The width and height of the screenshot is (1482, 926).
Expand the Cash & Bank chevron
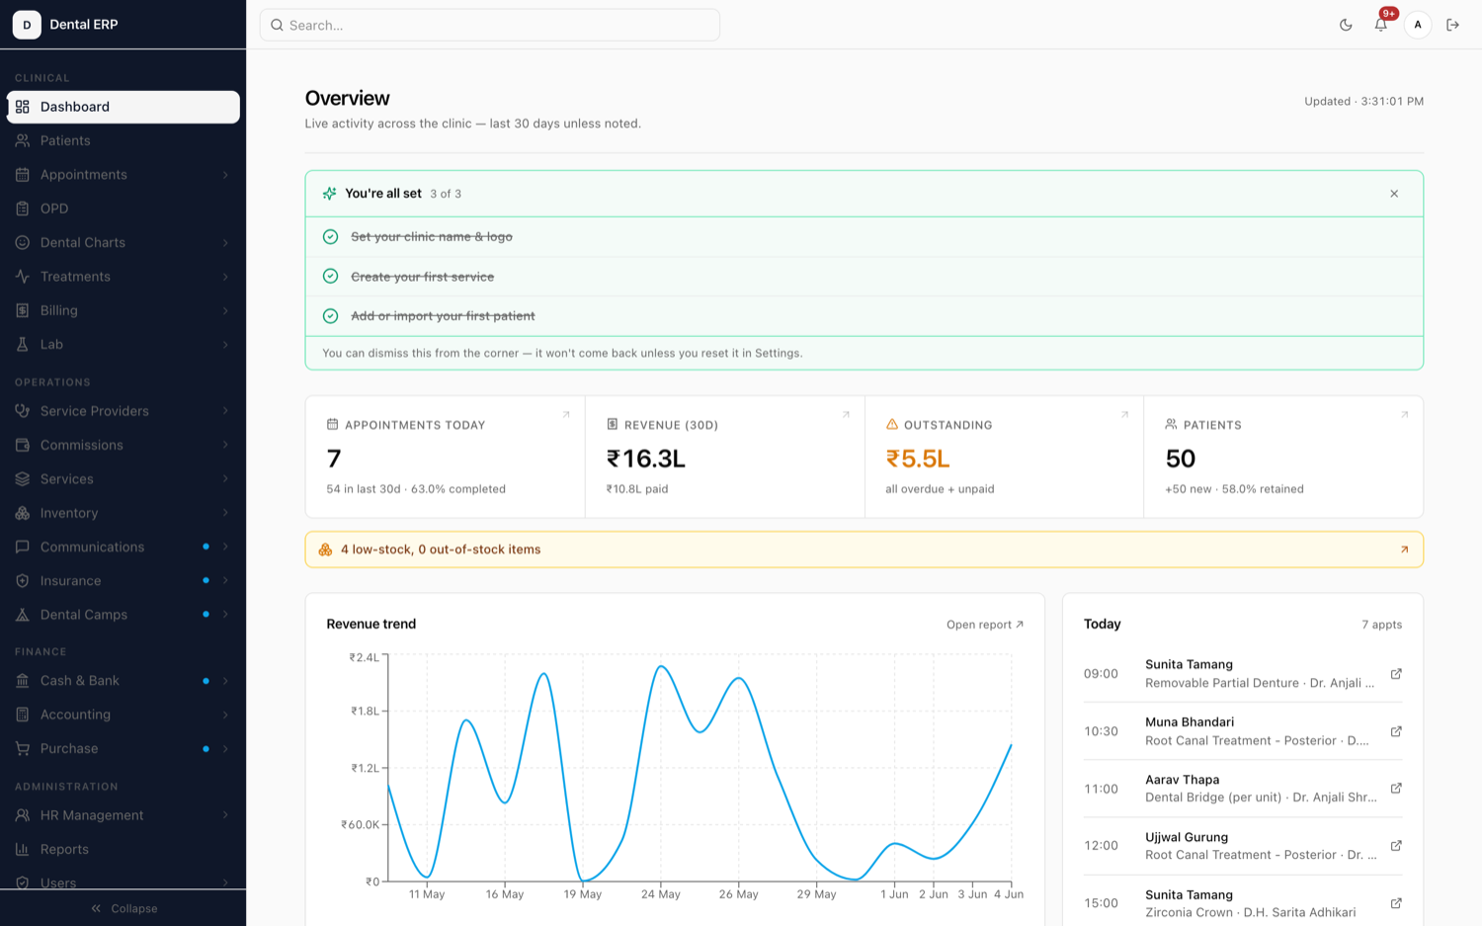tap(225, 681)
